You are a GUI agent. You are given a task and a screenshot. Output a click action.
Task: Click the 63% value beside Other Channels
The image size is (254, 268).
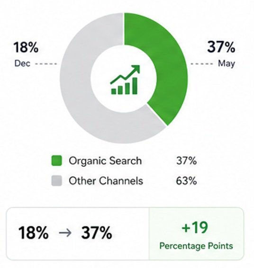(x=186, y=181)
